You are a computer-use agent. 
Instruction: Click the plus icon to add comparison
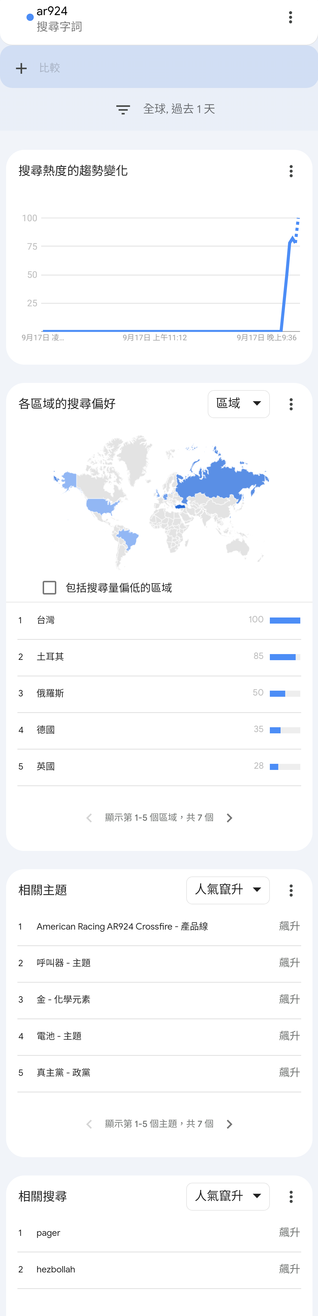pos(21,68)
